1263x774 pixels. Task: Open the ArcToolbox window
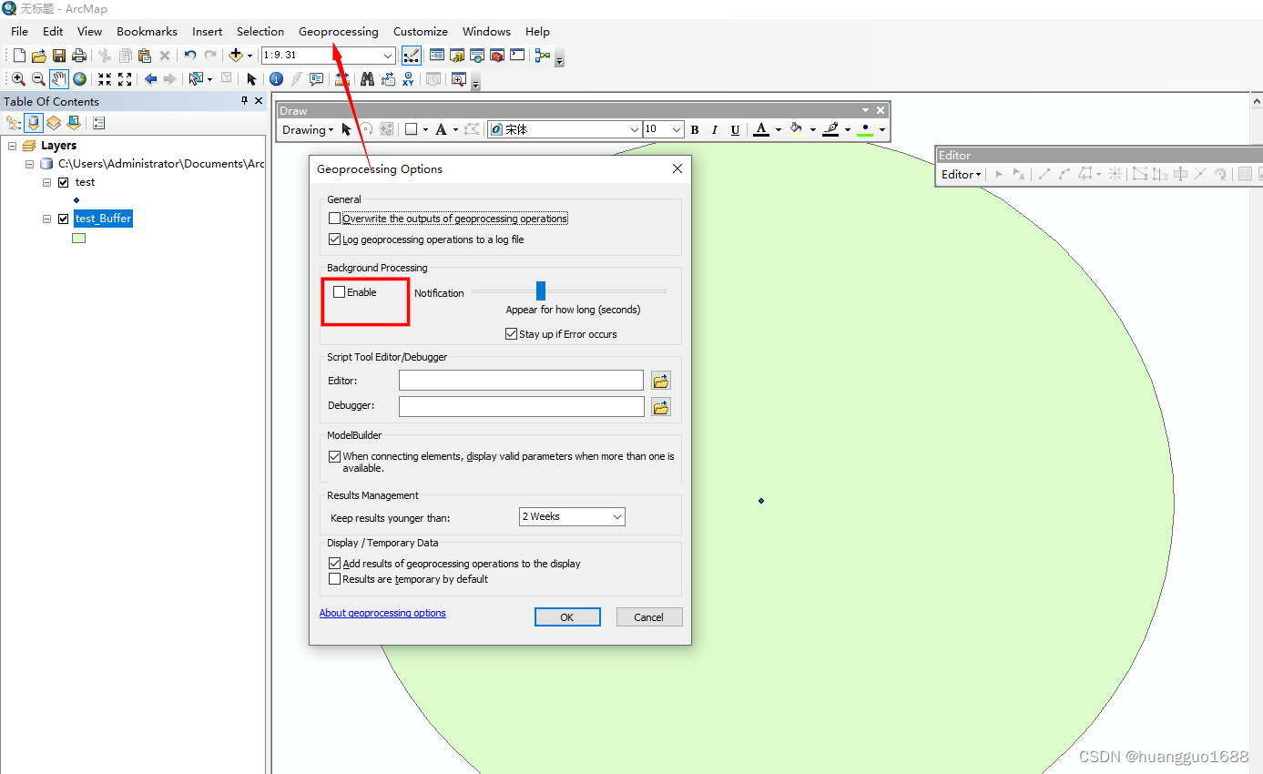click(x=496, y=55)
